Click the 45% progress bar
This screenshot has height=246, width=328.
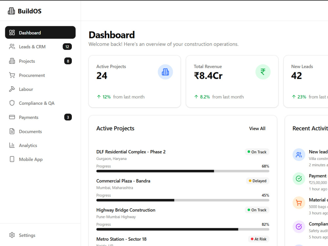(183, 200)
